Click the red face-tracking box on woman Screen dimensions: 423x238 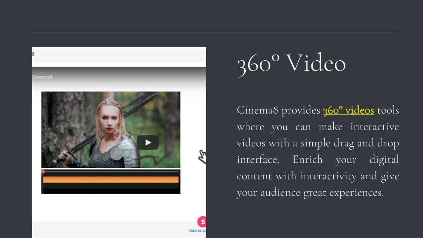tap(109, 119)
